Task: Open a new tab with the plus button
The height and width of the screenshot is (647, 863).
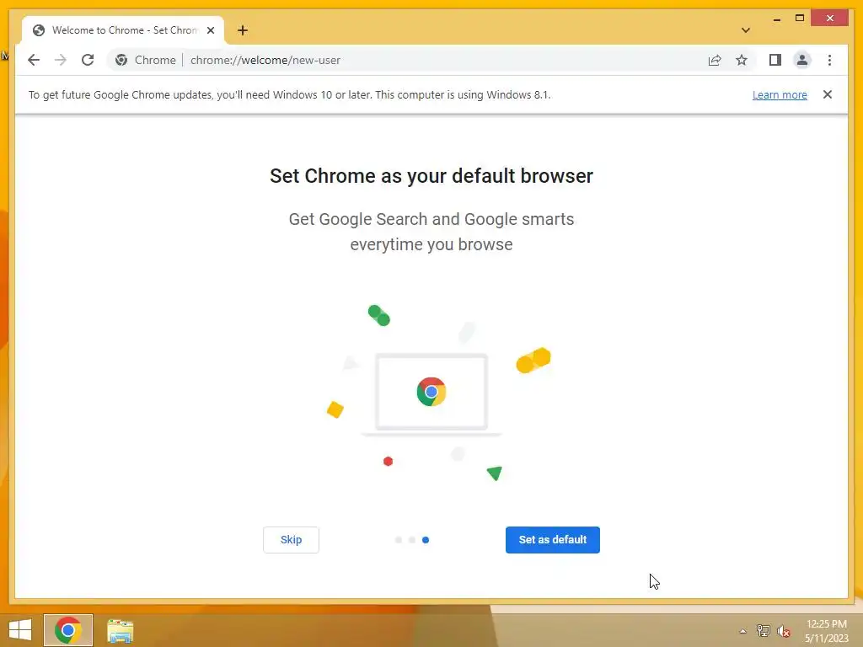Action: point(242,30)
